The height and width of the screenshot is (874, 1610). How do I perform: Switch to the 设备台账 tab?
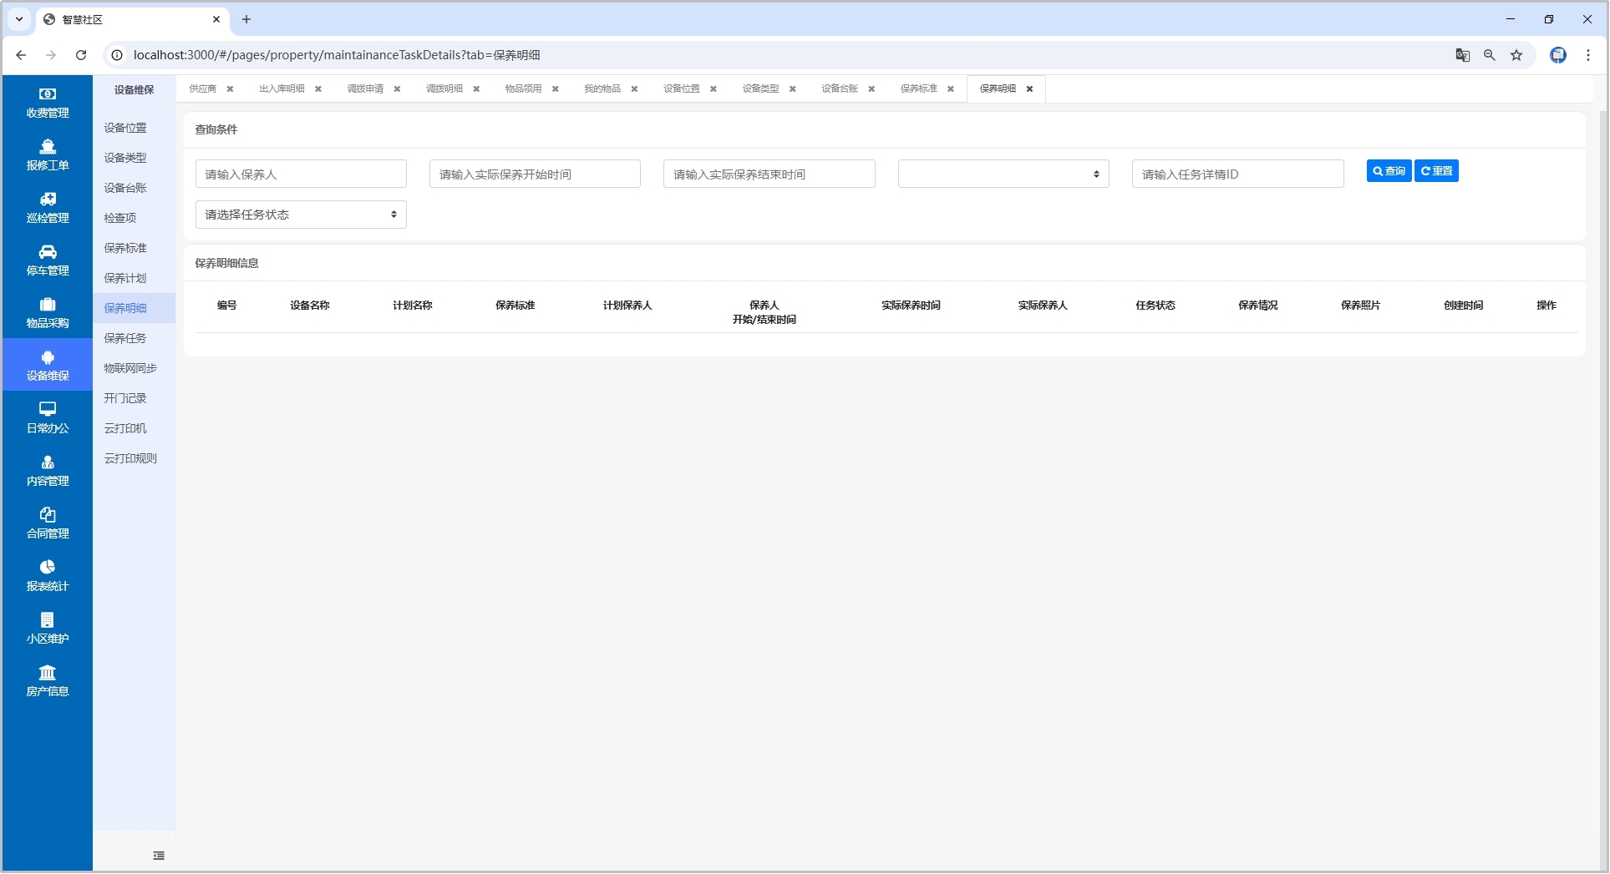coord(839,89)
